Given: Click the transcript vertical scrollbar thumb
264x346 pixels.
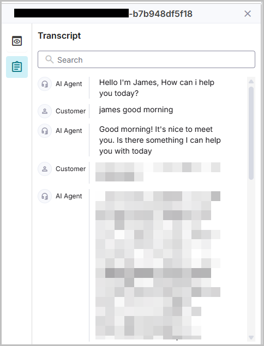Looking at the screenshot, I should 251,133.
